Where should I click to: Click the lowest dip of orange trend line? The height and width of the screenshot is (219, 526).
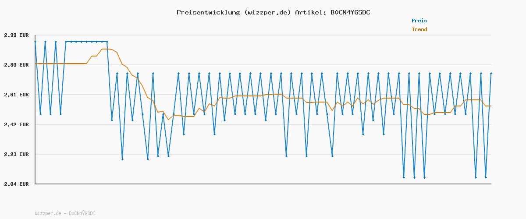point(168,120)
